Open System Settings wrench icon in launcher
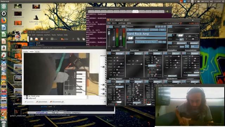Screen dimensions: 225x127 coord(4,55)
